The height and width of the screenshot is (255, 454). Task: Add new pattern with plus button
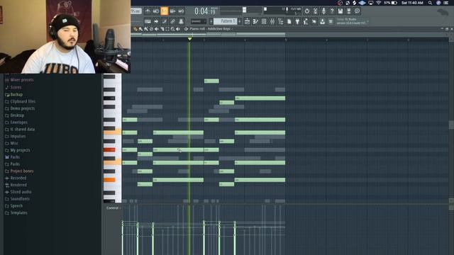[x=240, y=21]
